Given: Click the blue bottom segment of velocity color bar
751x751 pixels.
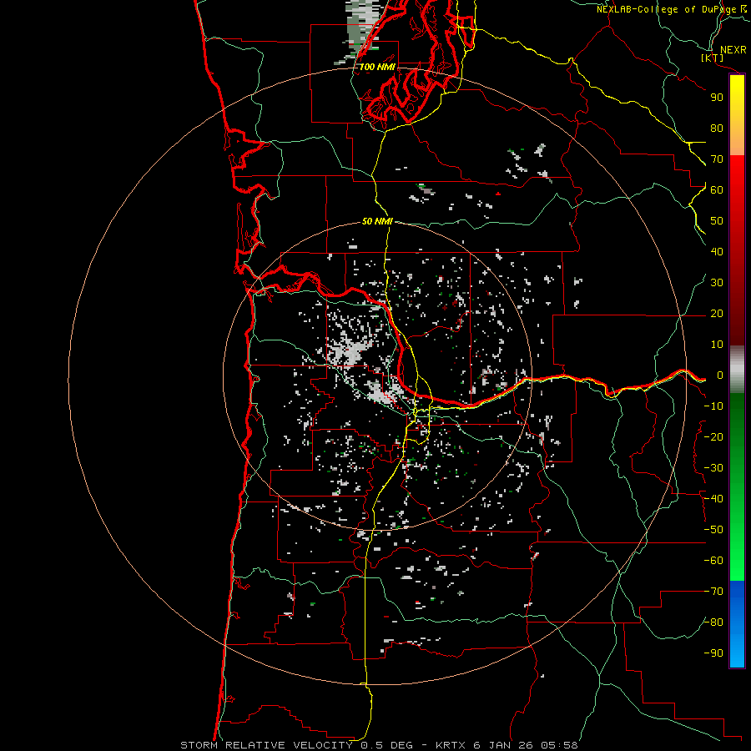Looking at the screenshot, I should (737, 624).
